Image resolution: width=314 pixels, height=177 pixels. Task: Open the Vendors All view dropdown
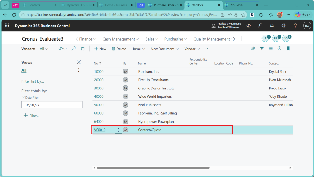coord(44,49)
